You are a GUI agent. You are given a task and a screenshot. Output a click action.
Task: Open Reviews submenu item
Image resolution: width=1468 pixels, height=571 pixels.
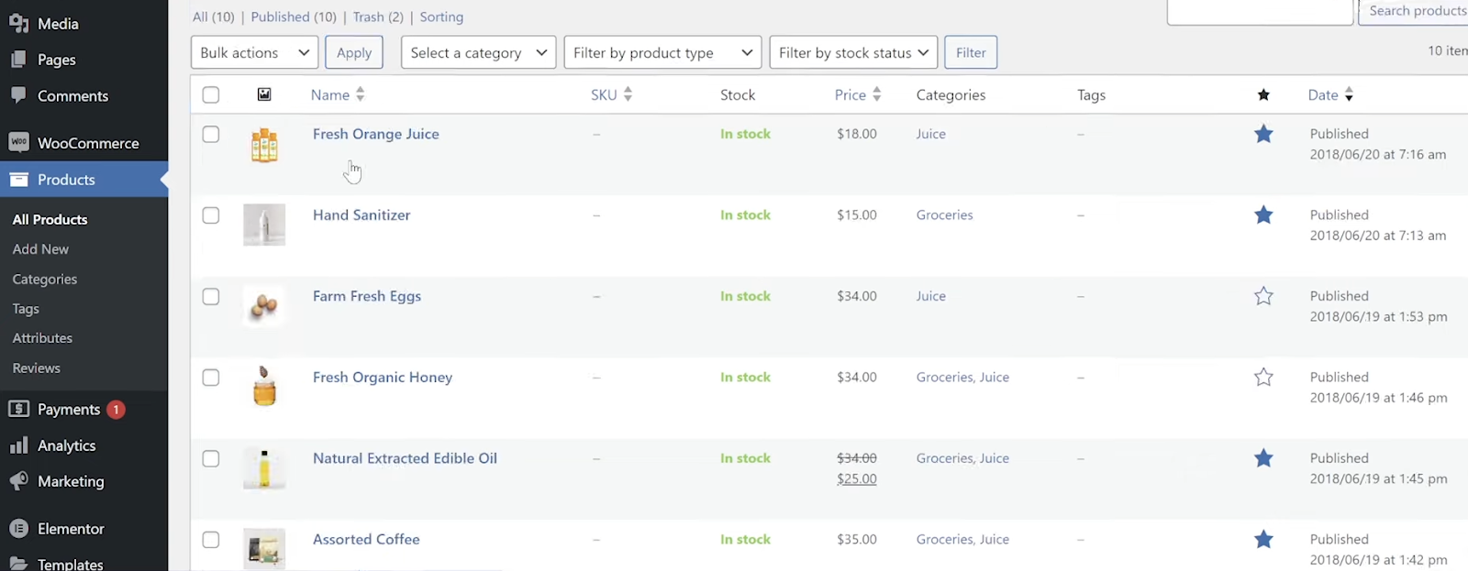pyautogui.click(x=36, y=368)
